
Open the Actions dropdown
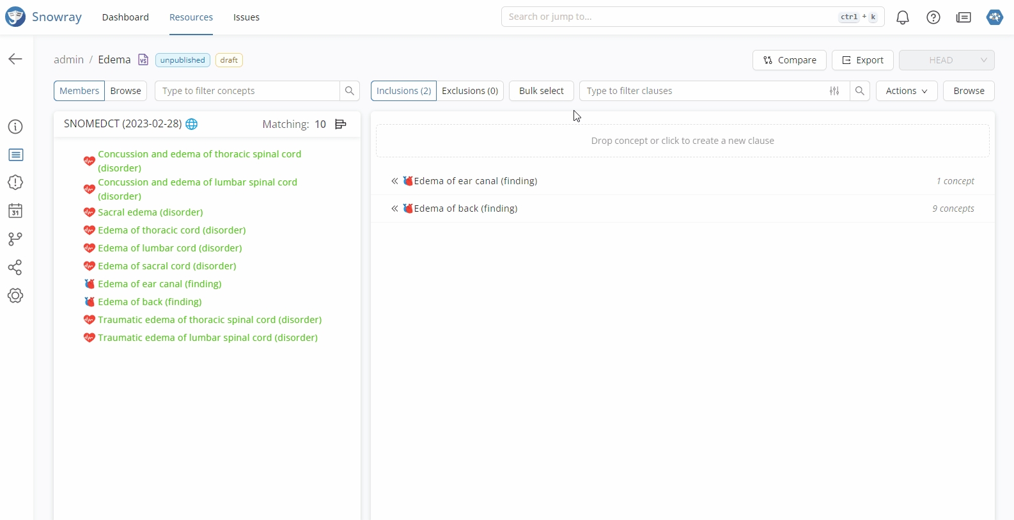pyautogui.click(x=906, y=91)
